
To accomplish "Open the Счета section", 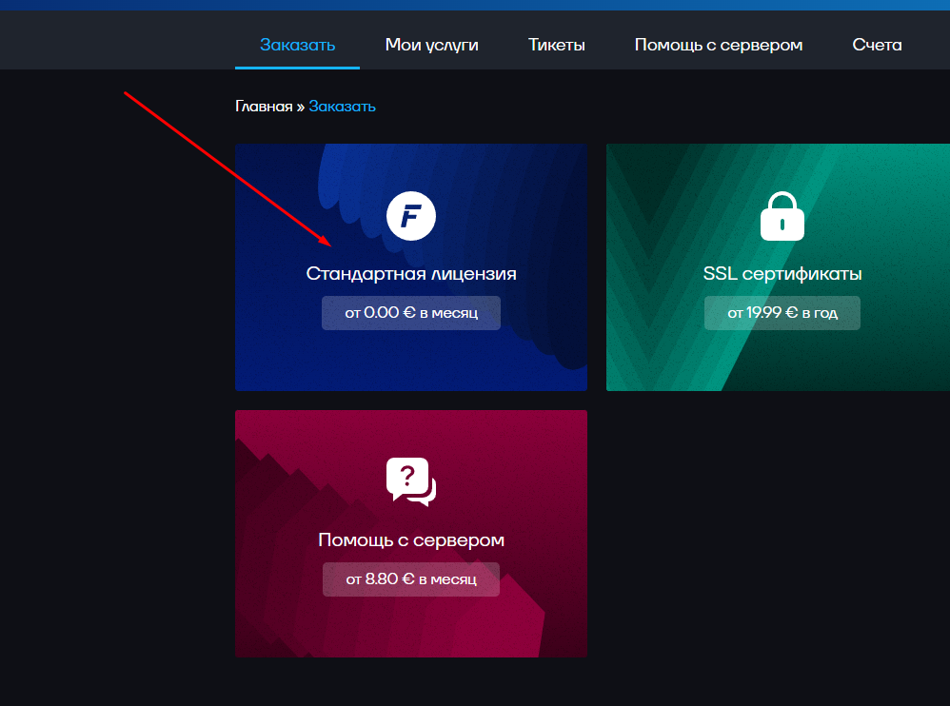I will tap(876, 44).
